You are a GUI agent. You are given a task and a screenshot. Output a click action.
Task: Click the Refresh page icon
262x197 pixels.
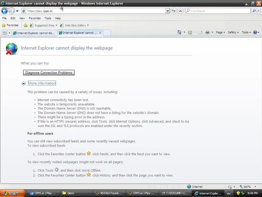coord(174,11)
